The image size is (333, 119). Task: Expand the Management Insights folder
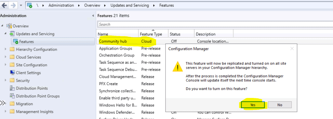[x=6, y=112]
